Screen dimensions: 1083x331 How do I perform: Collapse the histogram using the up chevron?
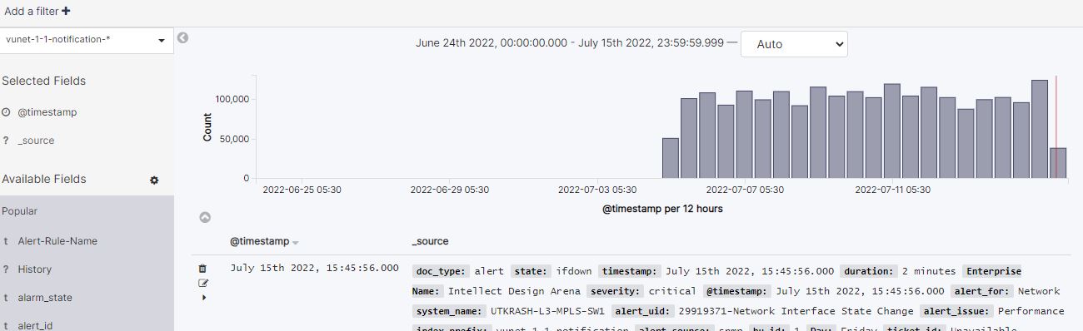click(x=205, y=217)
